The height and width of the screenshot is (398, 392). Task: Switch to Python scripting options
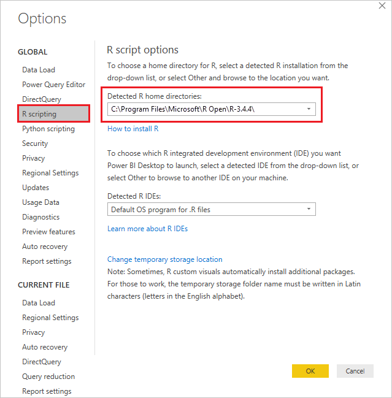(x=48, y=129)
